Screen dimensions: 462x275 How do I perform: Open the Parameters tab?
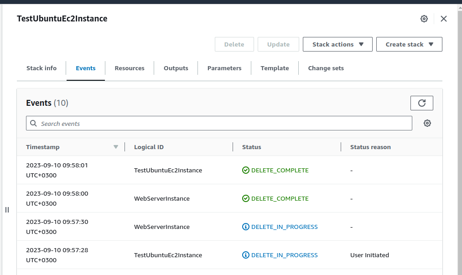tap(224, 68)
